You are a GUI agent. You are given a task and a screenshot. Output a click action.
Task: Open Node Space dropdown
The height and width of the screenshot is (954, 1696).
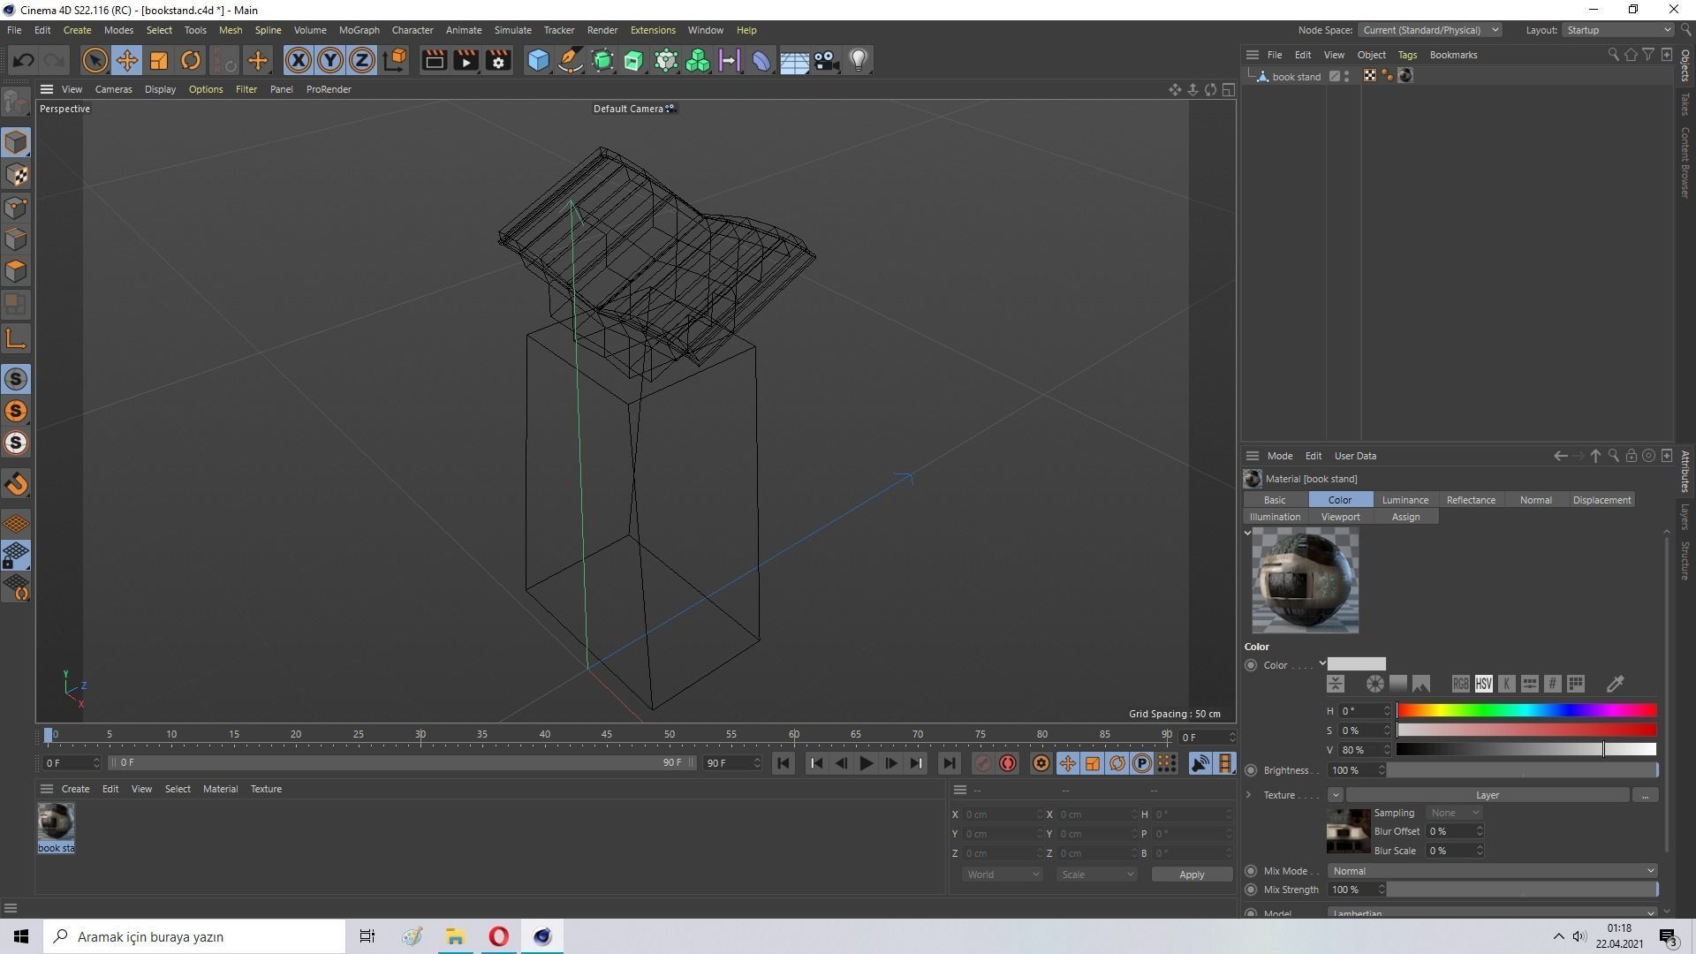click(x=1430, y=30)
